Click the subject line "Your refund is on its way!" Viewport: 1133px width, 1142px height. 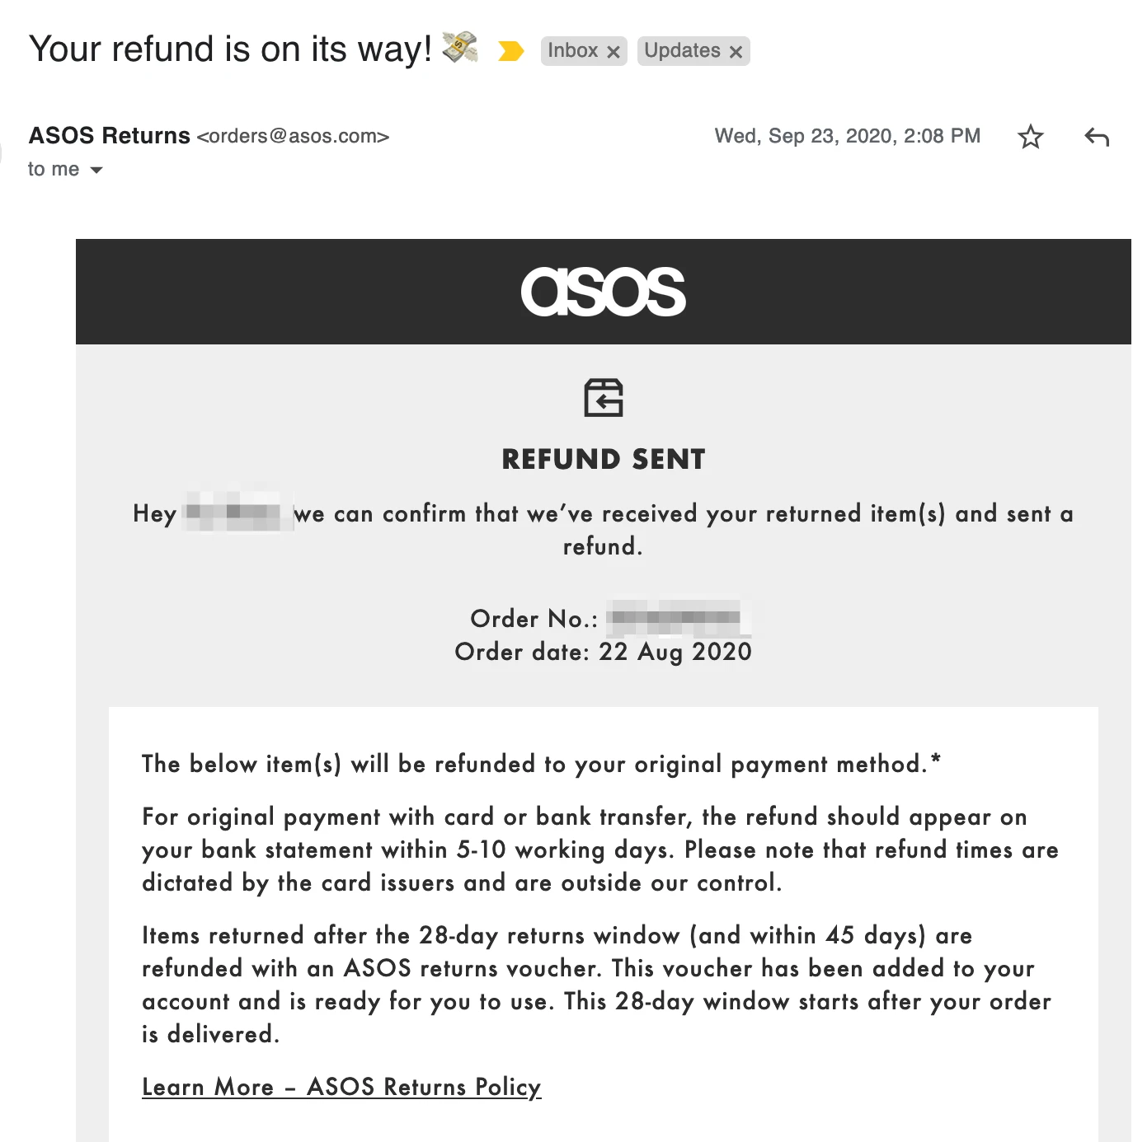(230, 49)
